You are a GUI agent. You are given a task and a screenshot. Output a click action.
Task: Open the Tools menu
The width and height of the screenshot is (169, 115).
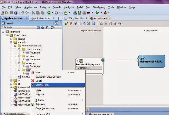(111, 7)
